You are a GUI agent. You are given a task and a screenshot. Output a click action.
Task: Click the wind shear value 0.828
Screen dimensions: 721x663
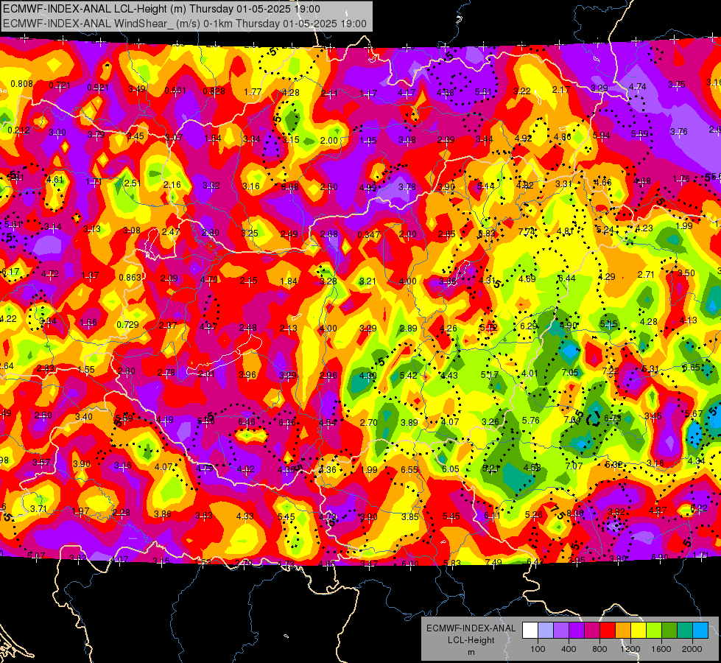pos(214,91)
